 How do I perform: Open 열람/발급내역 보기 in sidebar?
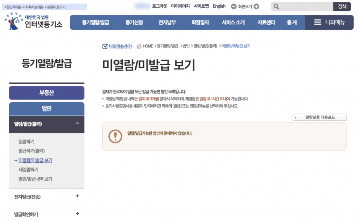[35, 179]
